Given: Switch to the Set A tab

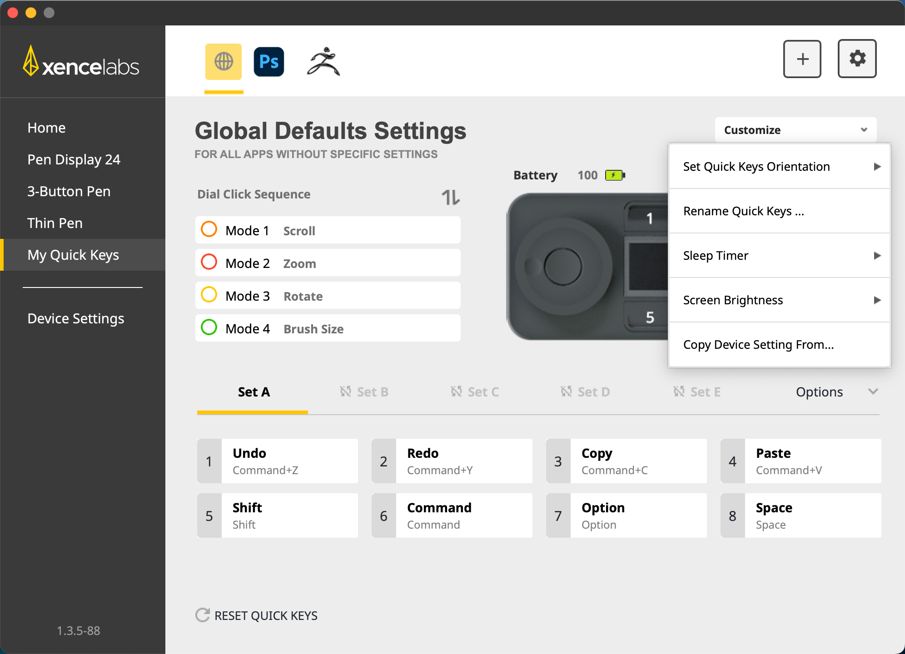Looking at the screenshot, I should 254,392.
